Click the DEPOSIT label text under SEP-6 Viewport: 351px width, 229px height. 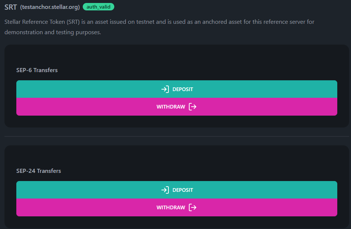(x=183, y=89)
